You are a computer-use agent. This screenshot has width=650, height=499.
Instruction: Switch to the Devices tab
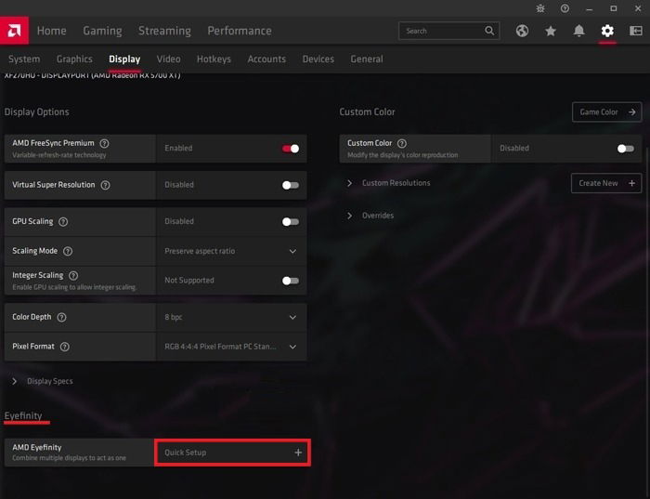318,59
